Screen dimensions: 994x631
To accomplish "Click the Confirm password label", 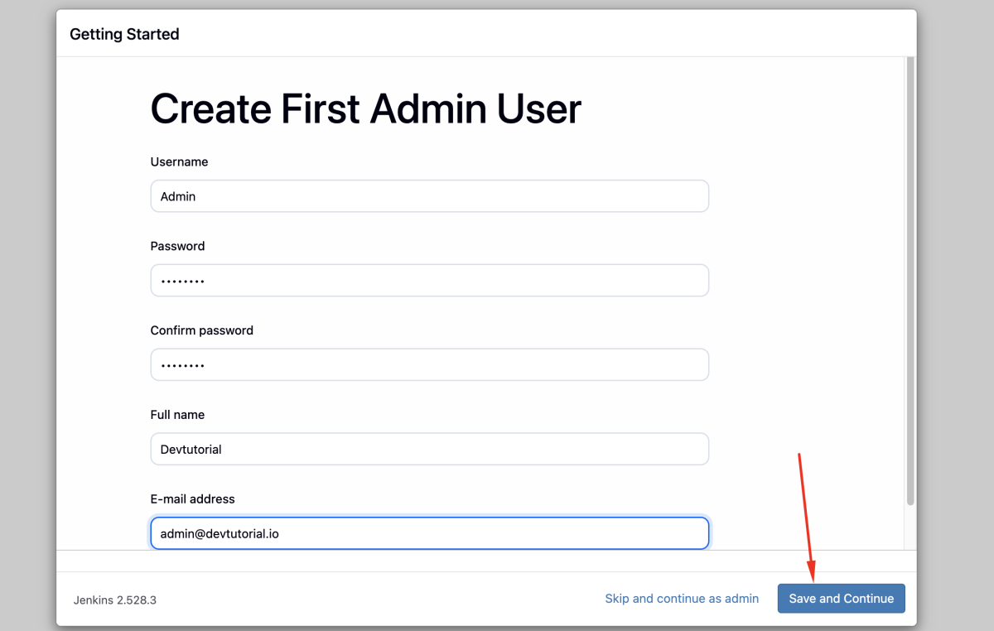I will tap(201, 330).
